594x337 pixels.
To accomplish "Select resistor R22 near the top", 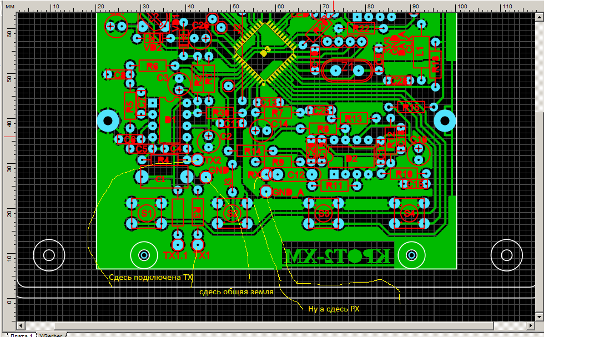I will 361,28.
